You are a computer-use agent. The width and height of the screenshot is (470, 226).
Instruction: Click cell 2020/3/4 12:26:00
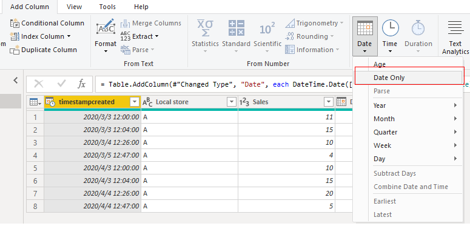click(93, 142)
